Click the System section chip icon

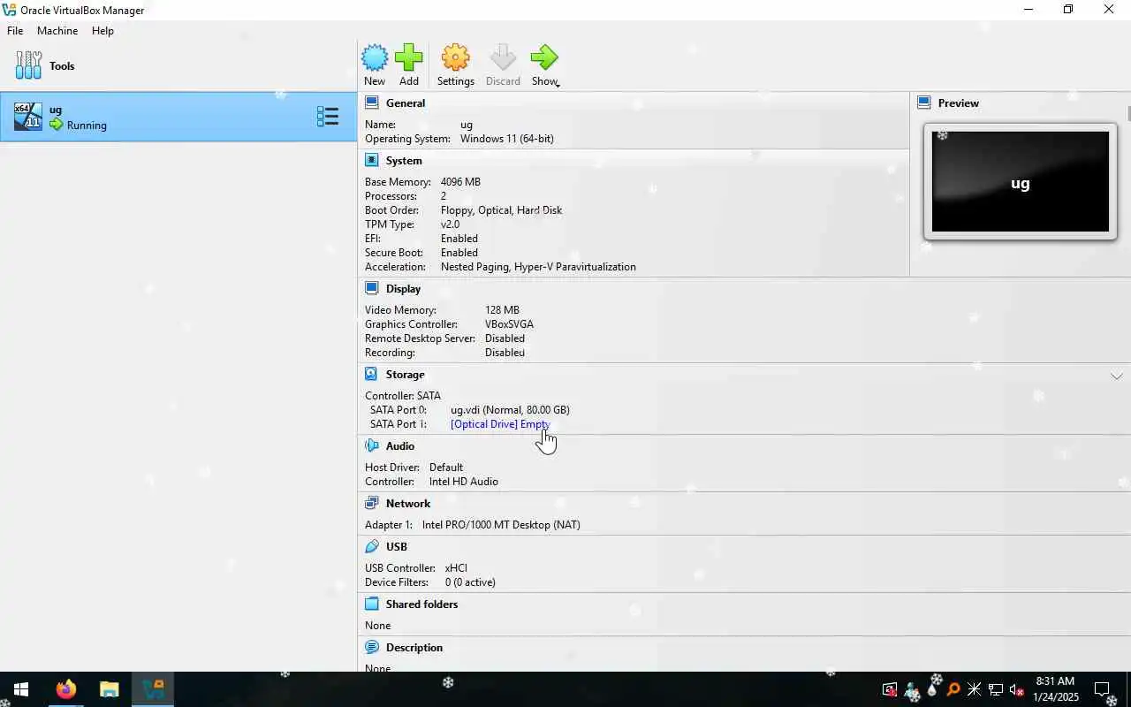pyautogui.click(x=372, y=161)
